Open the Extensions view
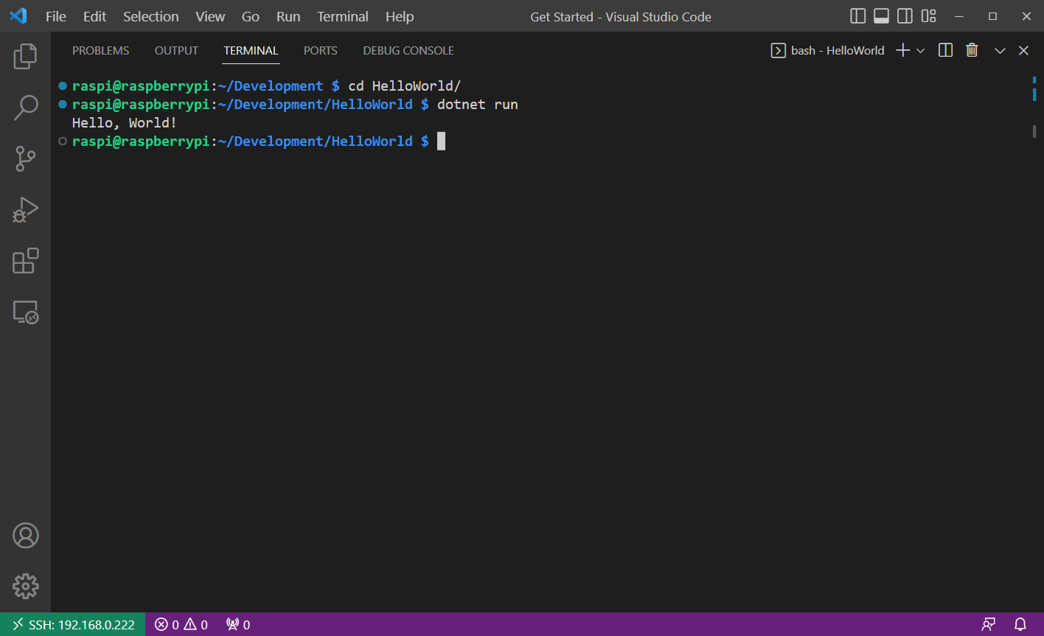 pyautogui.click(x=25, y=261)
